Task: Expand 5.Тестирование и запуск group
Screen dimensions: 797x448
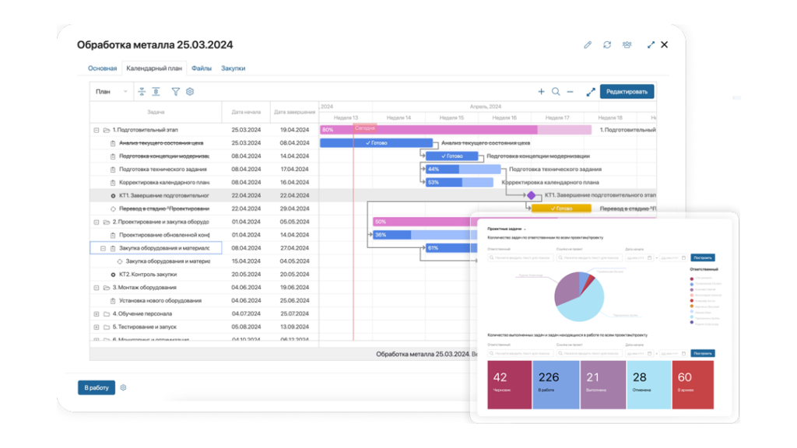Action: point(97,327)
